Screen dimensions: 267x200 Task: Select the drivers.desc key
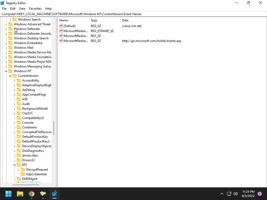[x=30, y=155]
